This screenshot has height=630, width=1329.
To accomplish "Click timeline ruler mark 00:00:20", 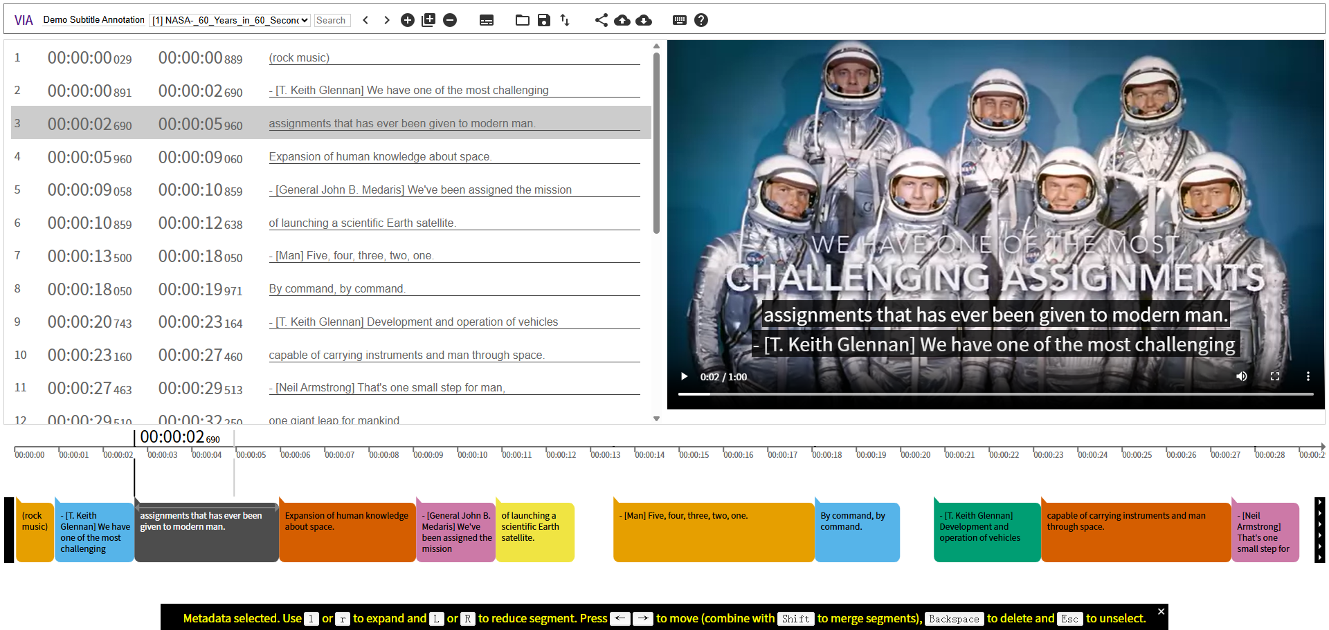I will coord(916,455).
